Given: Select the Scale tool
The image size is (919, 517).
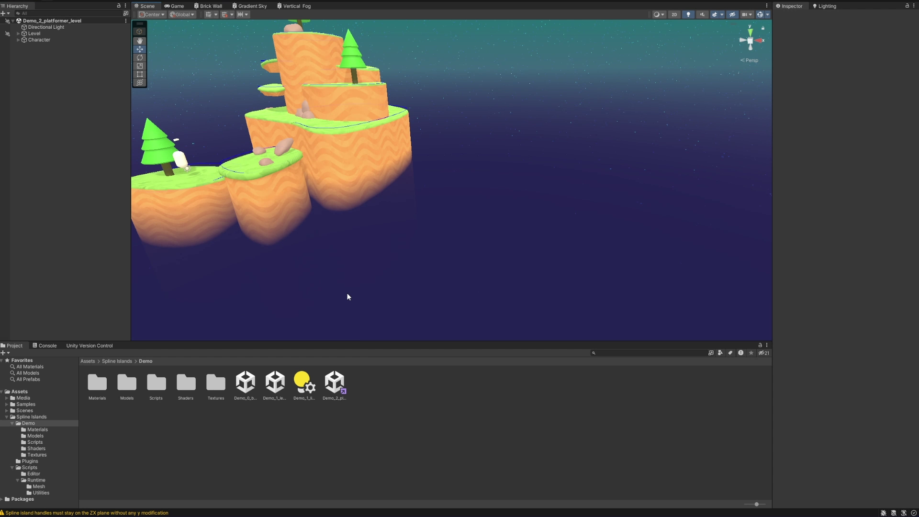Looking at the screenshot, I should click(x=140, y=66).
